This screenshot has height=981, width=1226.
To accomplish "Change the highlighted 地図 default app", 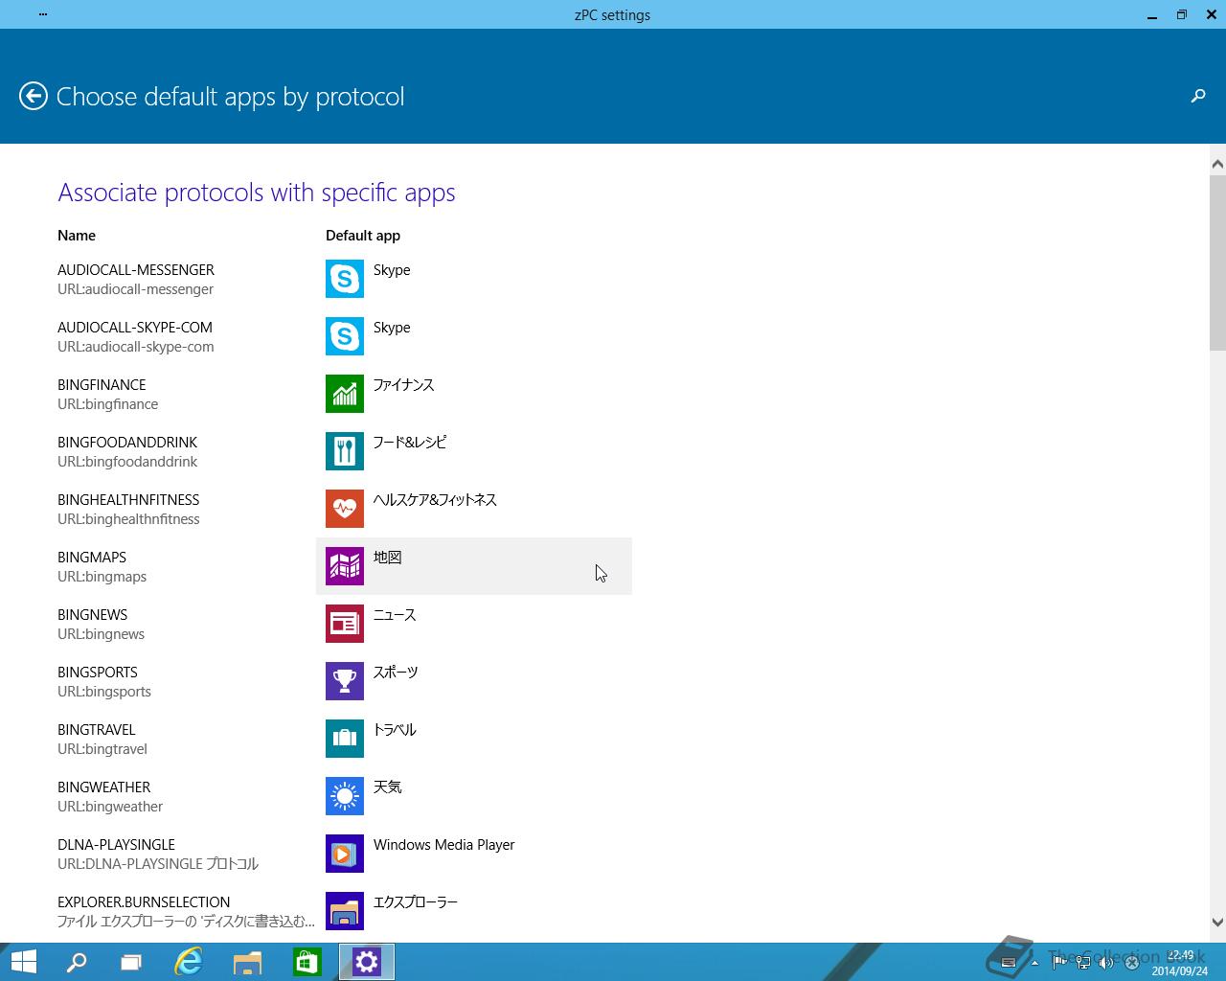I will 474,566.
